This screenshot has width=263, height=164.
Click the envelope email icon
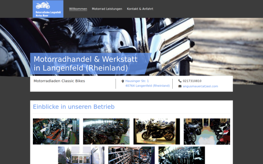click(180, 86)
